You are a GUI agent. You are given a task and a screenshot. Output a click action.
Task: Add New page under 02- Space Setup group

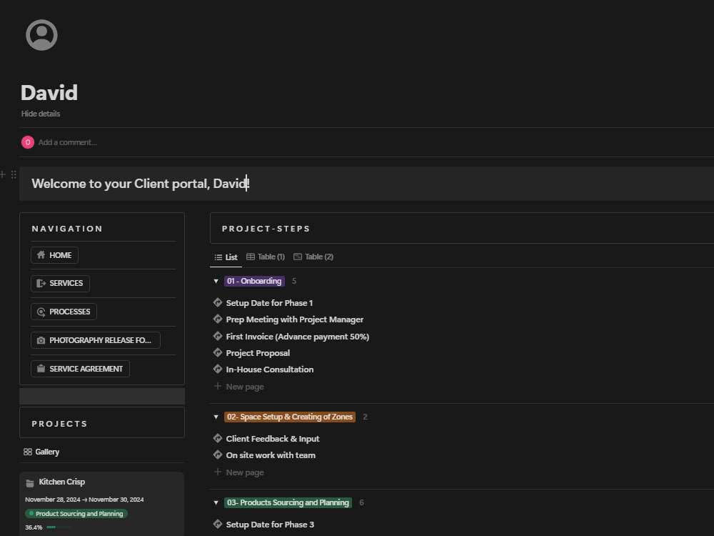point(239,472)
